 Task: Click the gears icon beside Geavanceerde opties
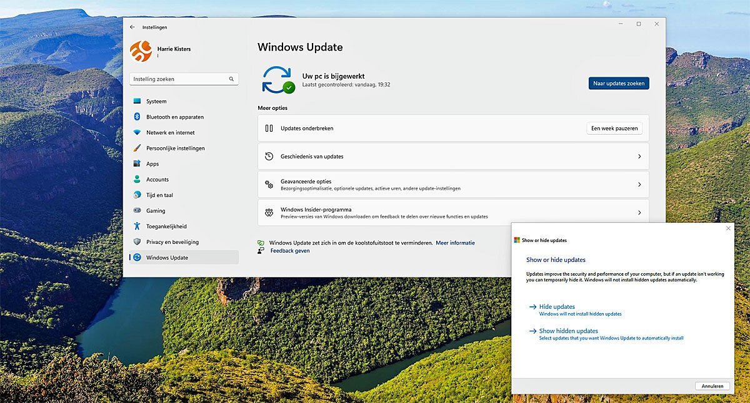pyautogui.click(x=269, y=184)
